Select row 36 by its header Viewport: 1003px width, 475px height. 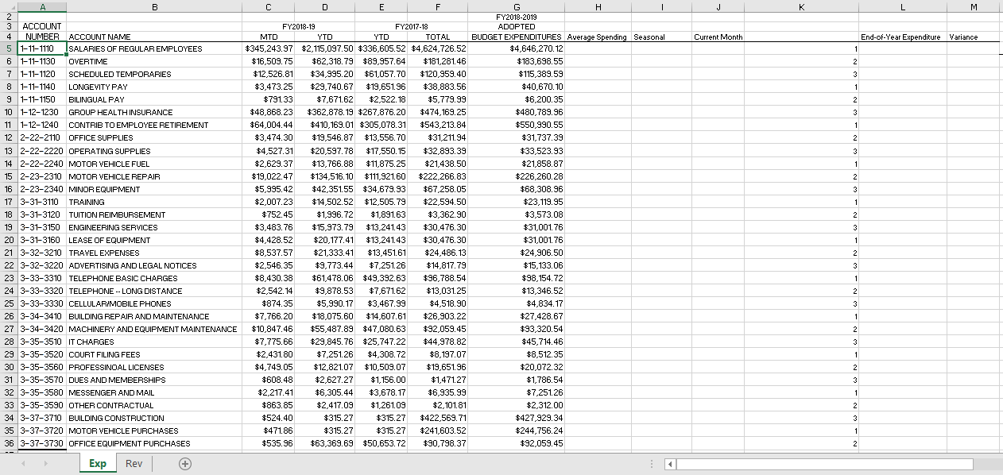tap(9, 444)
